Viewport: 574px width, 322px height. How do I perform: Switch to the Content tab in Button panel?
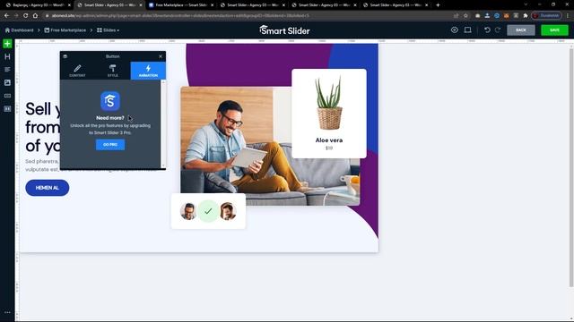tap(77, 71)
